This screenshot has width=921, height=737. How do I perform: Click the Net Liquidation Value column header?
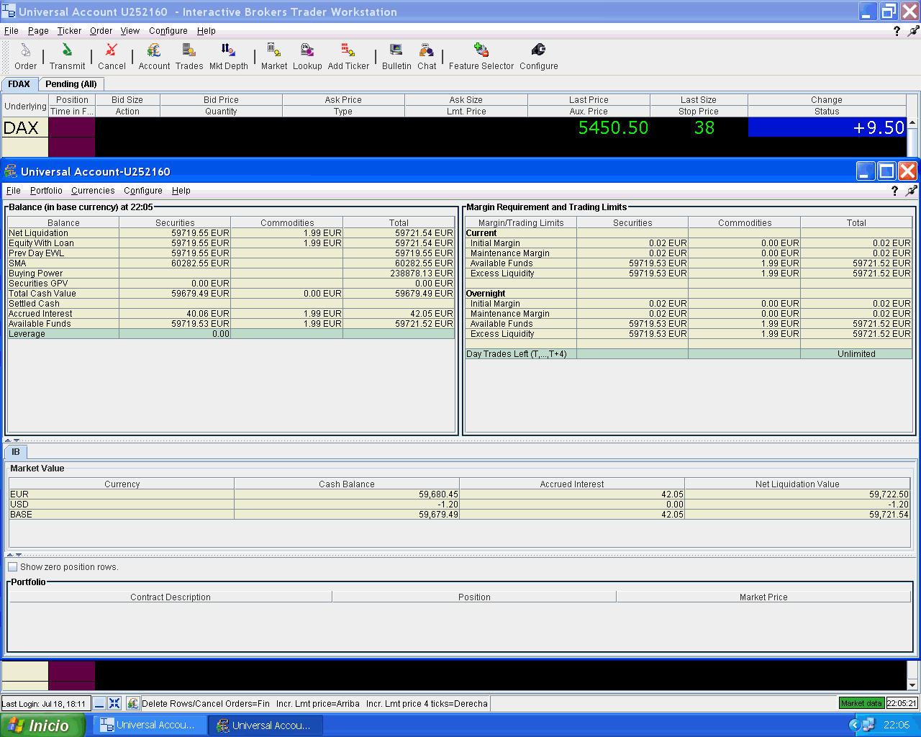(x=797, y=484)
